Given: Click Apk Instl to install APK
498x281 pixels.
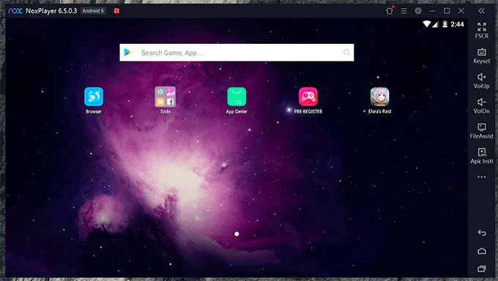Looking at the screenshot, I should point(482,156).
